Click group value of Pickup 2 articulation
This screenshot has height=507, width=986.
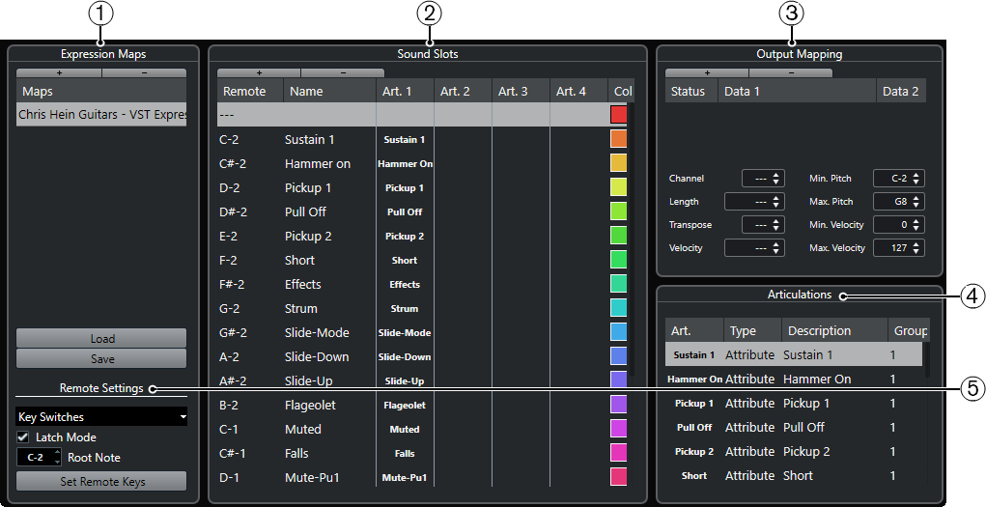click(x=892, y=452)
